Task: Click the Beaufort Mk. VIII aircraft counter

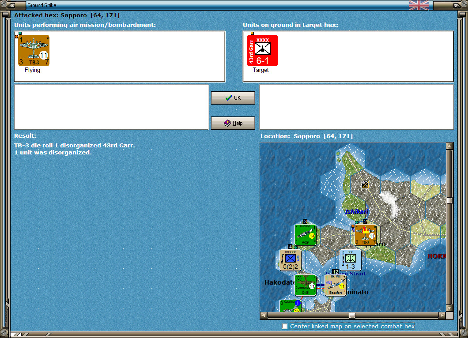Action: coord(335,285)
